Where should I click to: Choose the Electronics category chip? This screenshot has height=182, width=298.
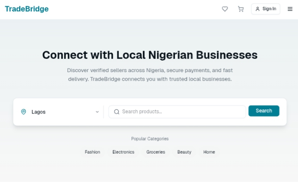(x=123, y=152)
